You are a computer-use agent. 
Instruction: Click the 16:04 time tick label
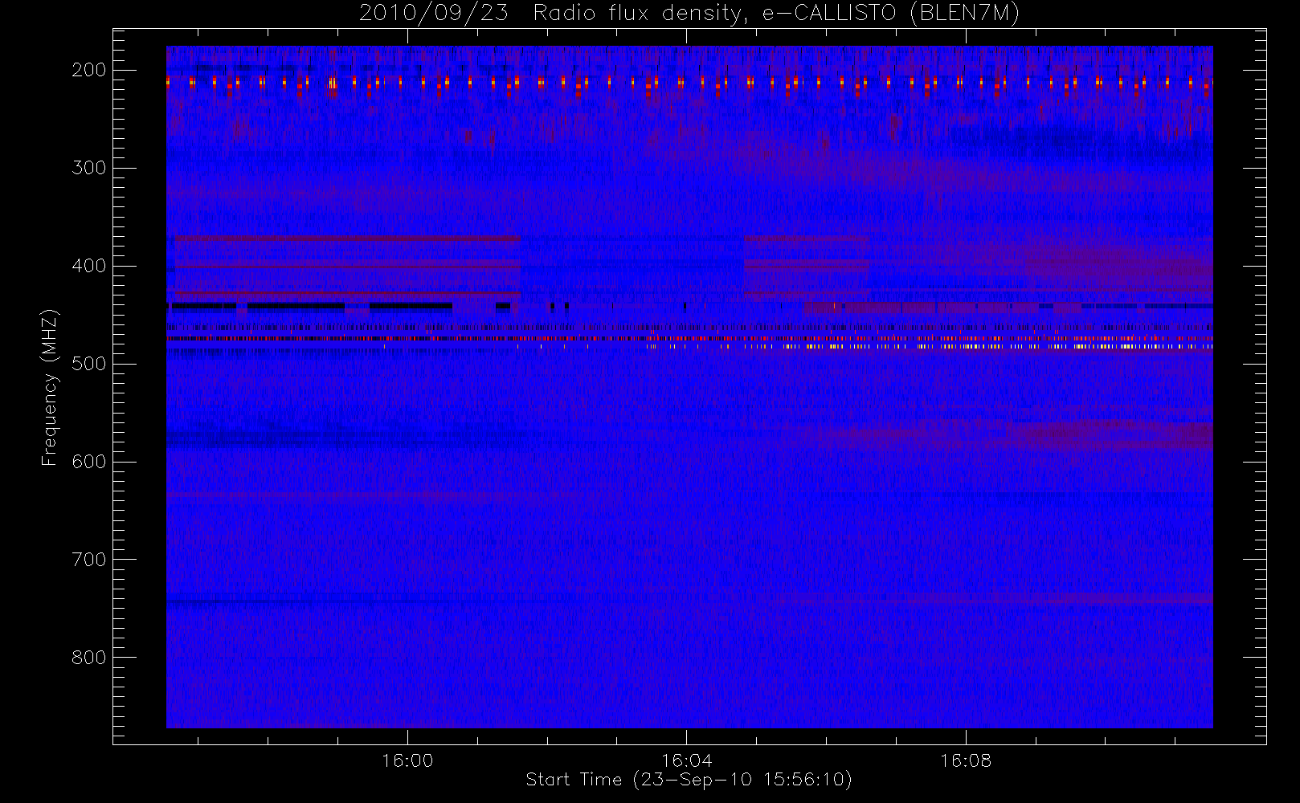pos(686,760)
